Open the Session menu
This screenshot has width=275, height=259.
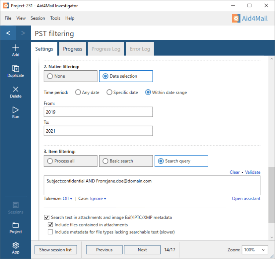[x=38, y=18]
